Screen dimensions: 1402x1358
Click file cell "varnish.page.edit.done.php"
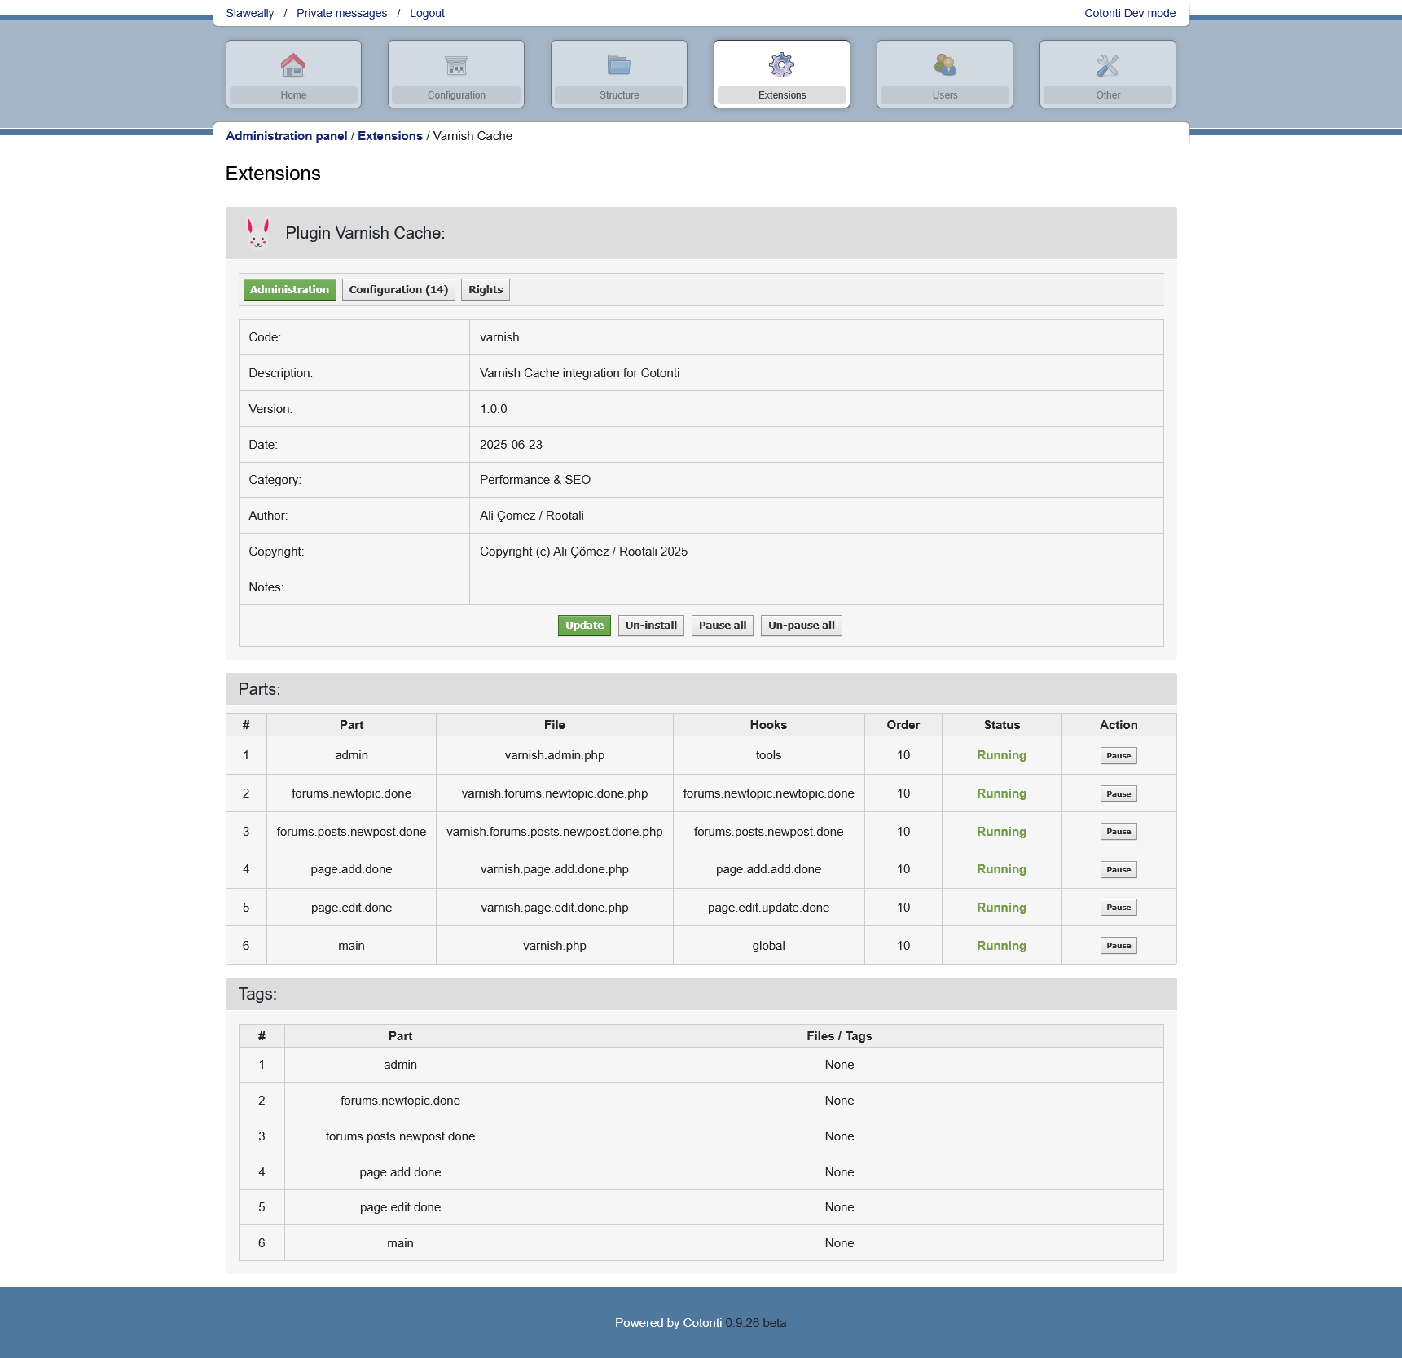click(555, 908)
